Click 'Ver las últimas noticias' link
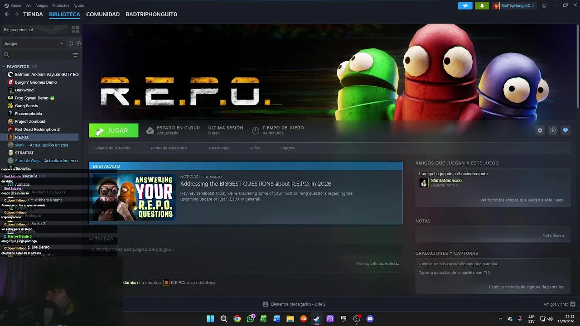 (x=378, y=264)
